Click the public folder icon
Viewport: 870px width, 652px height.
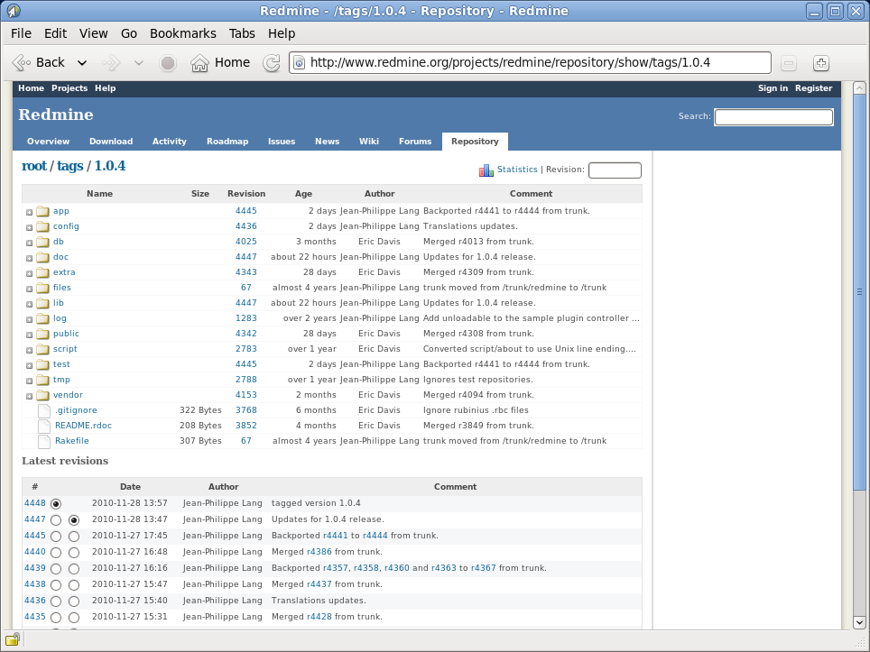point(42,334)
